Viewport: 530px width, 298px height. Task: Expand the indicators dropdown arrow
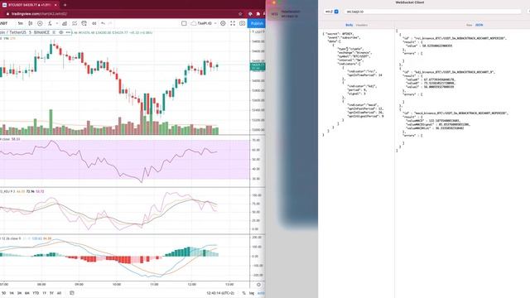(57, 23)
